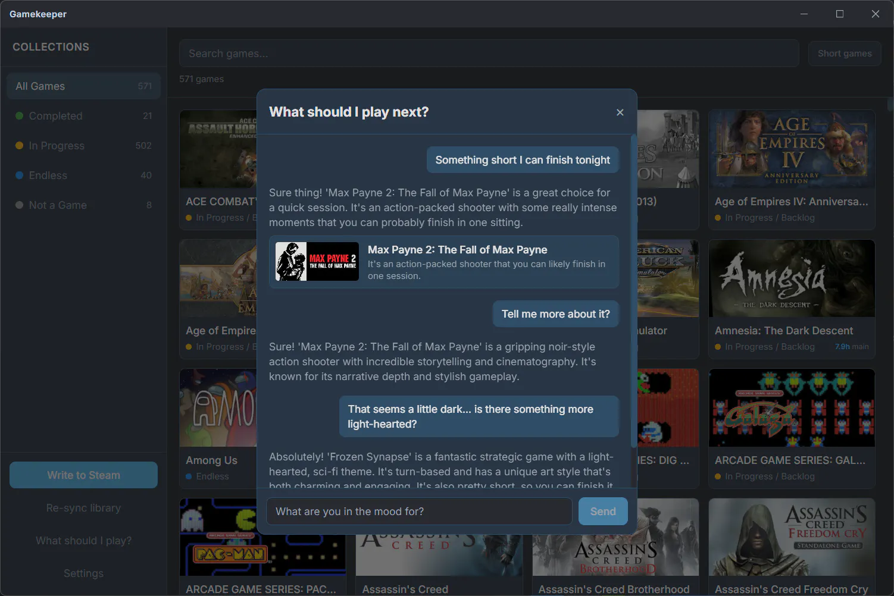Viewport: 894px width, 596px height.
Task: Open Amnesia: The Dark Descent cover art
Action: [792, 278]
